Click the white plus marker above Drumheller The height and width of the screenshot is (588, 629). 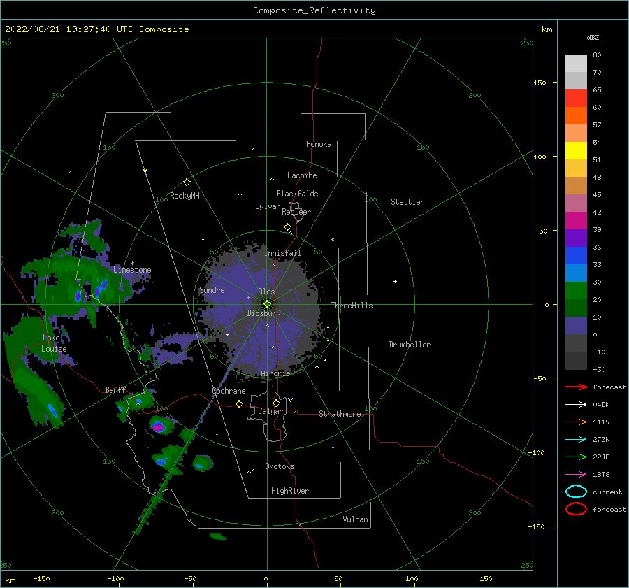tap(395, 281)
